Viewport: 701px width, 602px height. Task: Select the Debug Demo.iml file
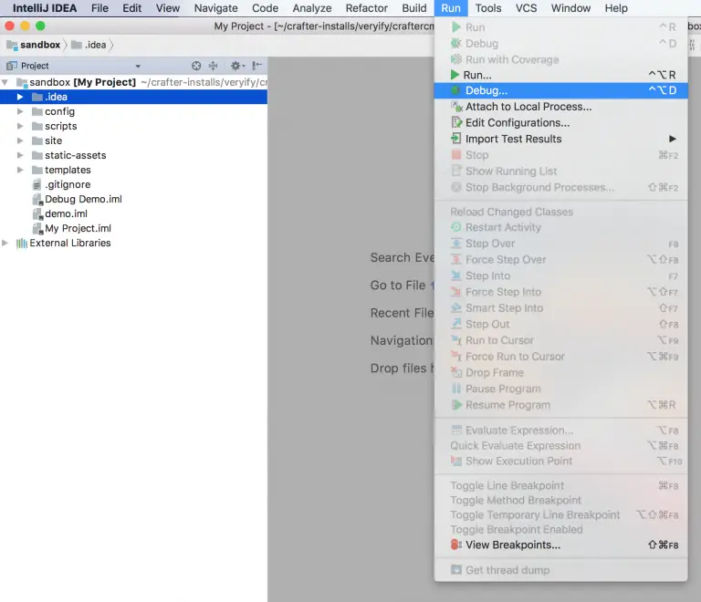pos(82,199)
